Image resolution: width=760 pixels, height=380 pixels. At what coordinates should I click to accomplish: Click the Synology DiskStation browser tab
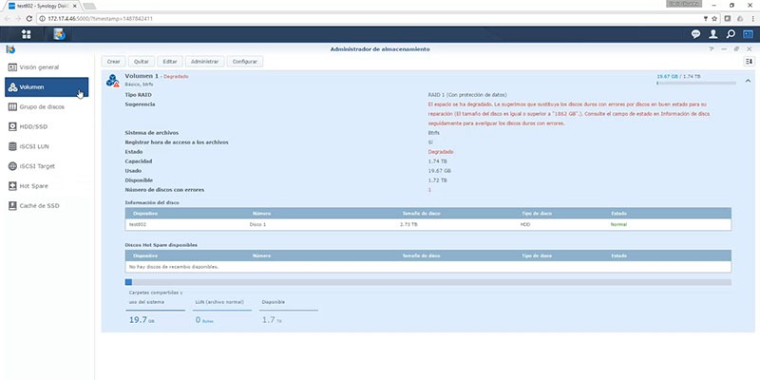43,6
